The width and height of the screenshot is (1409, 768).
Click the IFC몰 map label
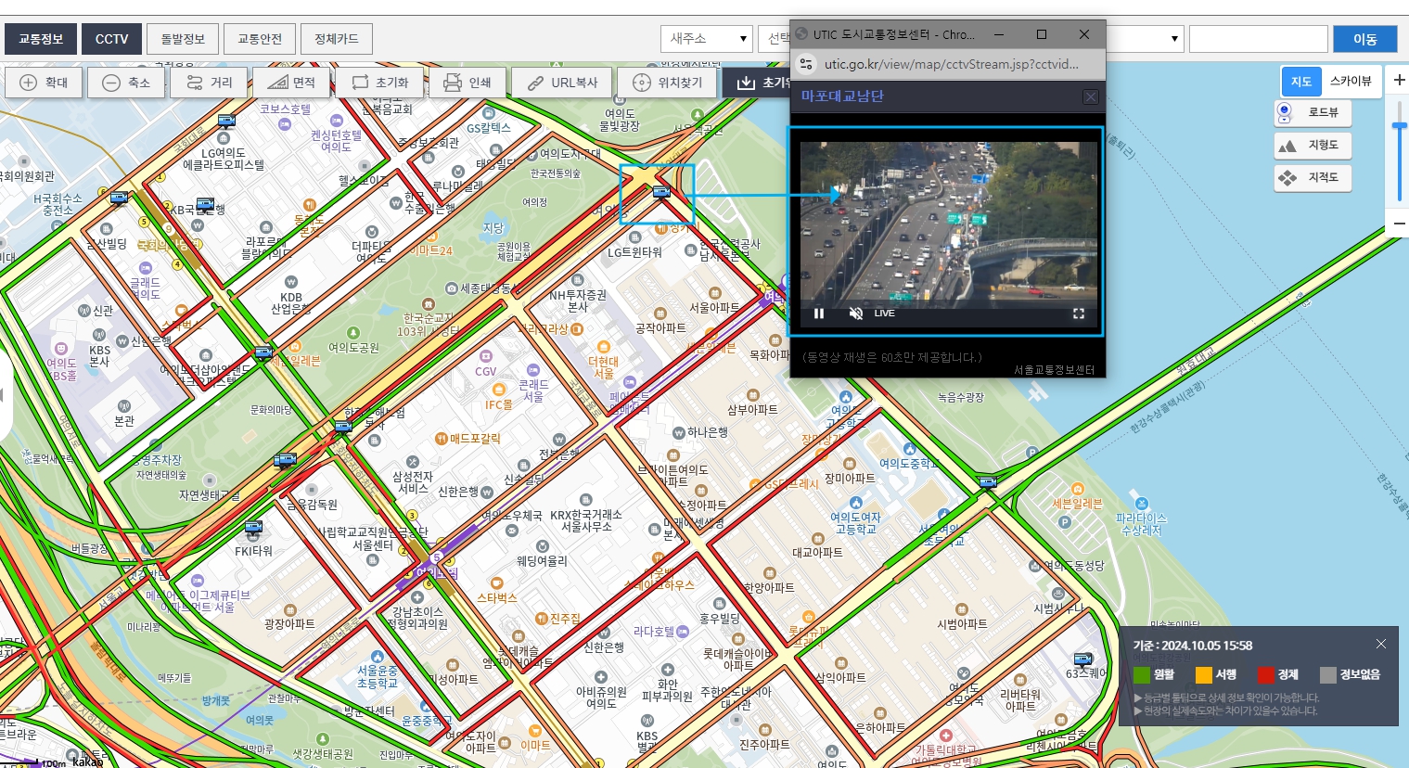click(499, 405)
